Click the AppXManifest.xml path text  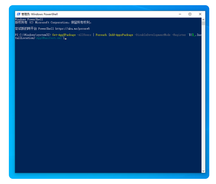(x=49, y=38)
